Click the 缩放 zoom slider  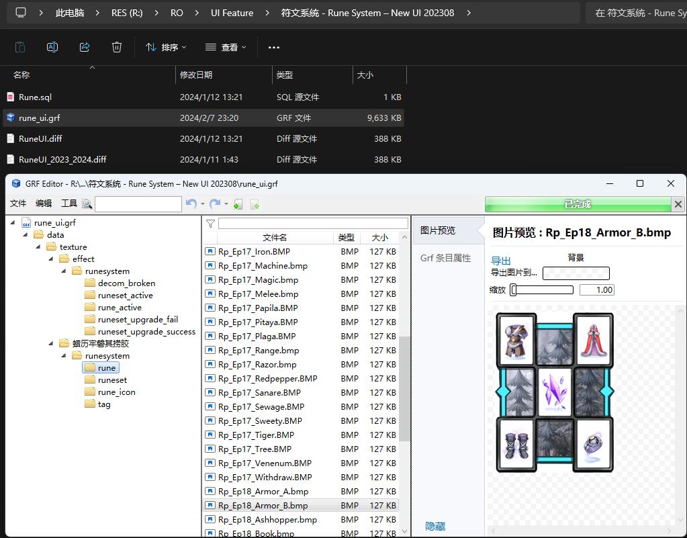[542, 290]
